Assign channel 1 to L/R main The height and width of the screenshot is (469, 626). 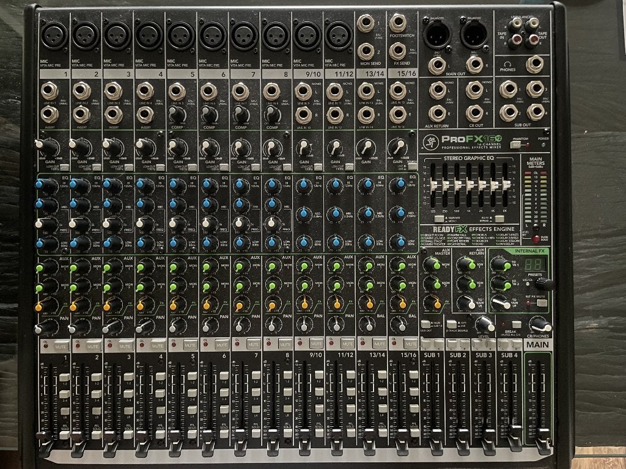click(64, 411)
